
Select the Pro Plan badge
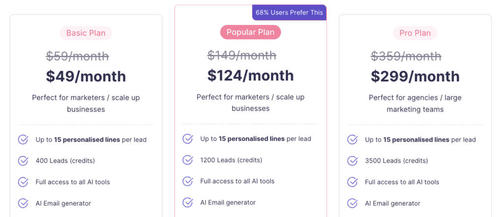(415, 33)
